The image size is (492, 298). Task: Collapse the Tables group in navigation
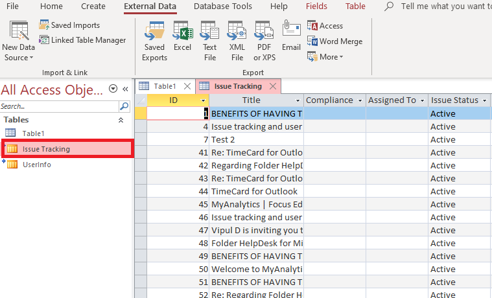click(121, 120)
